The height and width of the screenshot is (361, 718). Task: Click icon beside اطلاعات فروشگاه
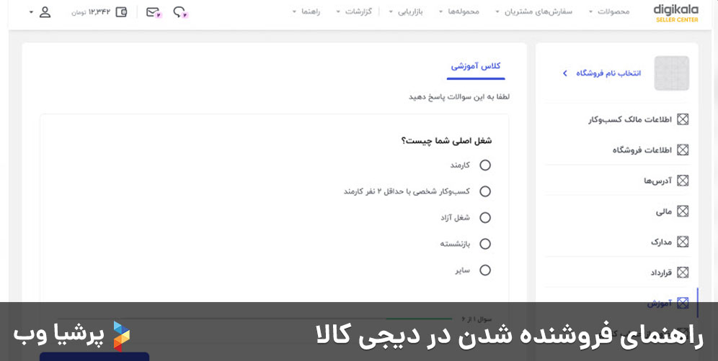[x=683, y=150]
